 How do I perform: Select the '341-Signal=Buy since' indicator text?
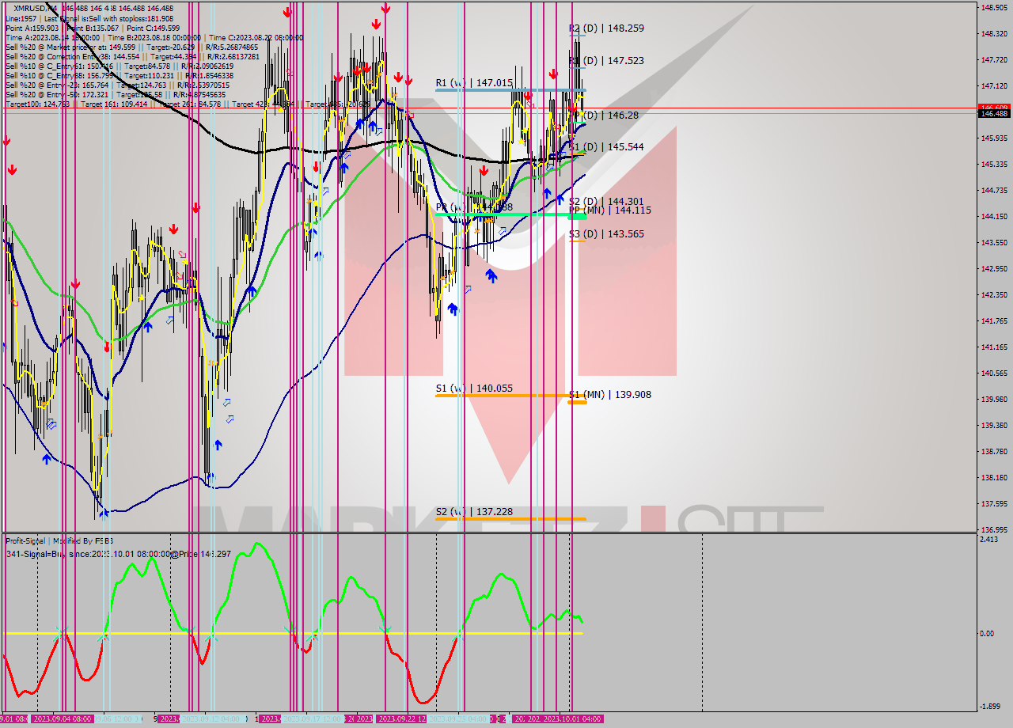click(118, 553)
